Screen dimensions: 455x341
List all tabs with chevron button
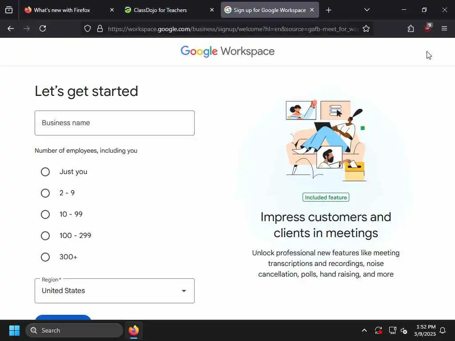tap(367, 10)
